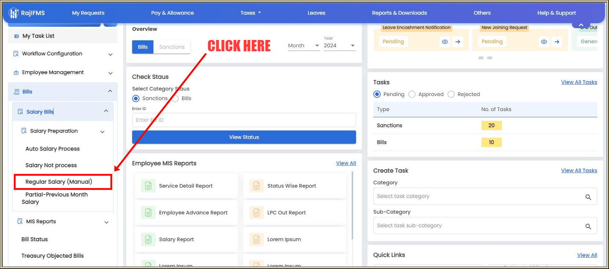Click Bills count badge 10
Screen dimensions: 609x269
pos(492,142)
